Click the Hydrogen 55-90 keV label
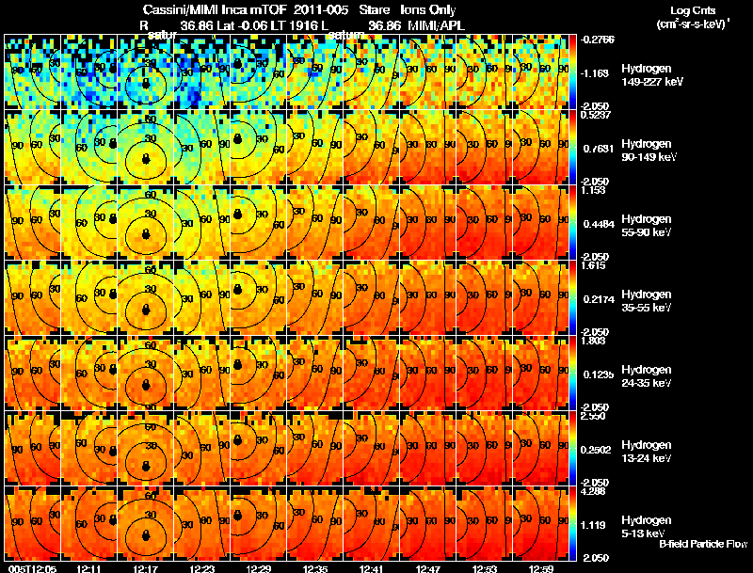 point(647,226)
